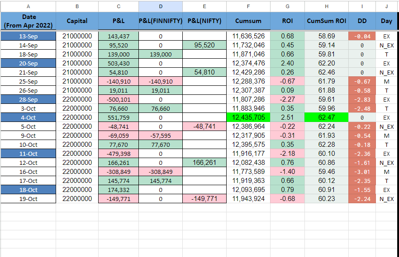Click Cumsum value 11,943,924

click(x=248, y=199)
